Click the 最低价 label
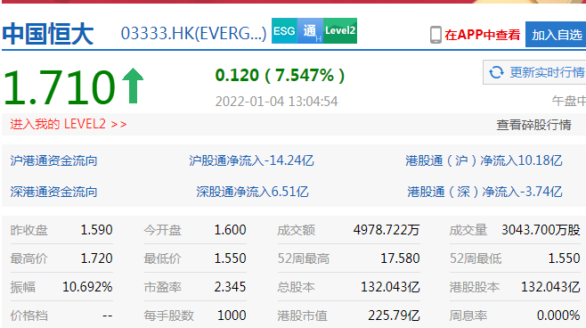This screenshot has height=328, width=586. pyautogui.click(x=163, y=258)
